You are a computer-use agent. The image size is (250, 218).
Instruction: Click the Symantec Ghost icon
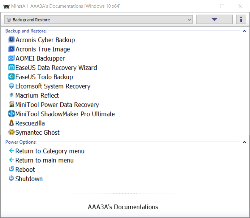11,132
